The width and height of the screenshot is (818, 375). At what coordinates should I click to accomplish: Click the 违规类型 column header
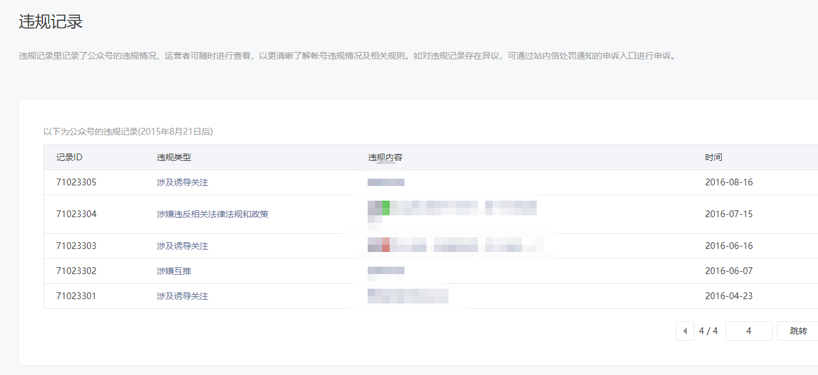click(x=174, y=157)
